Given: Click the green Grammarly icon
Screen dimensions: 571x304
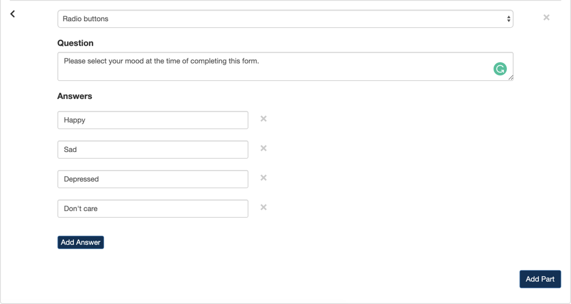Looking at the screenshot, I should (x=500, y=69).
